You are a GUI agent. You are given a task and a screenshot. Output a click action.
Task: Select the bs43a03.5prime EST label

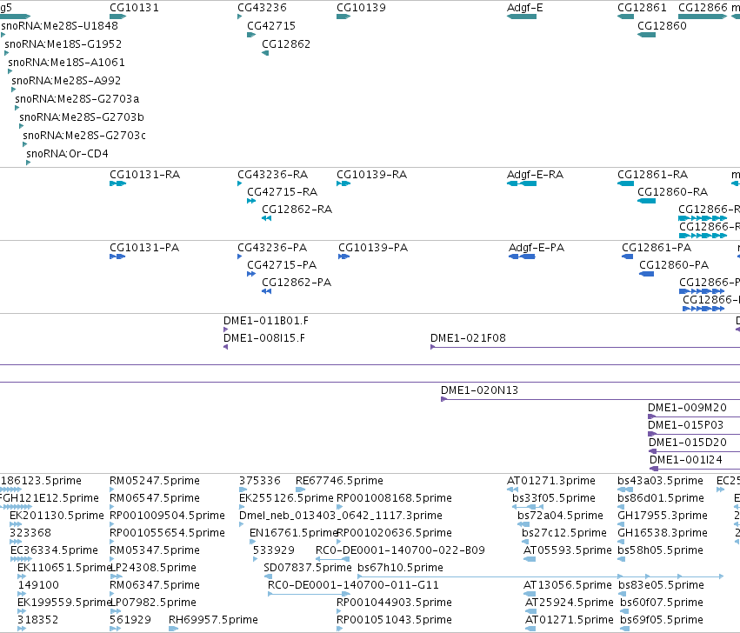pos(660,481)
